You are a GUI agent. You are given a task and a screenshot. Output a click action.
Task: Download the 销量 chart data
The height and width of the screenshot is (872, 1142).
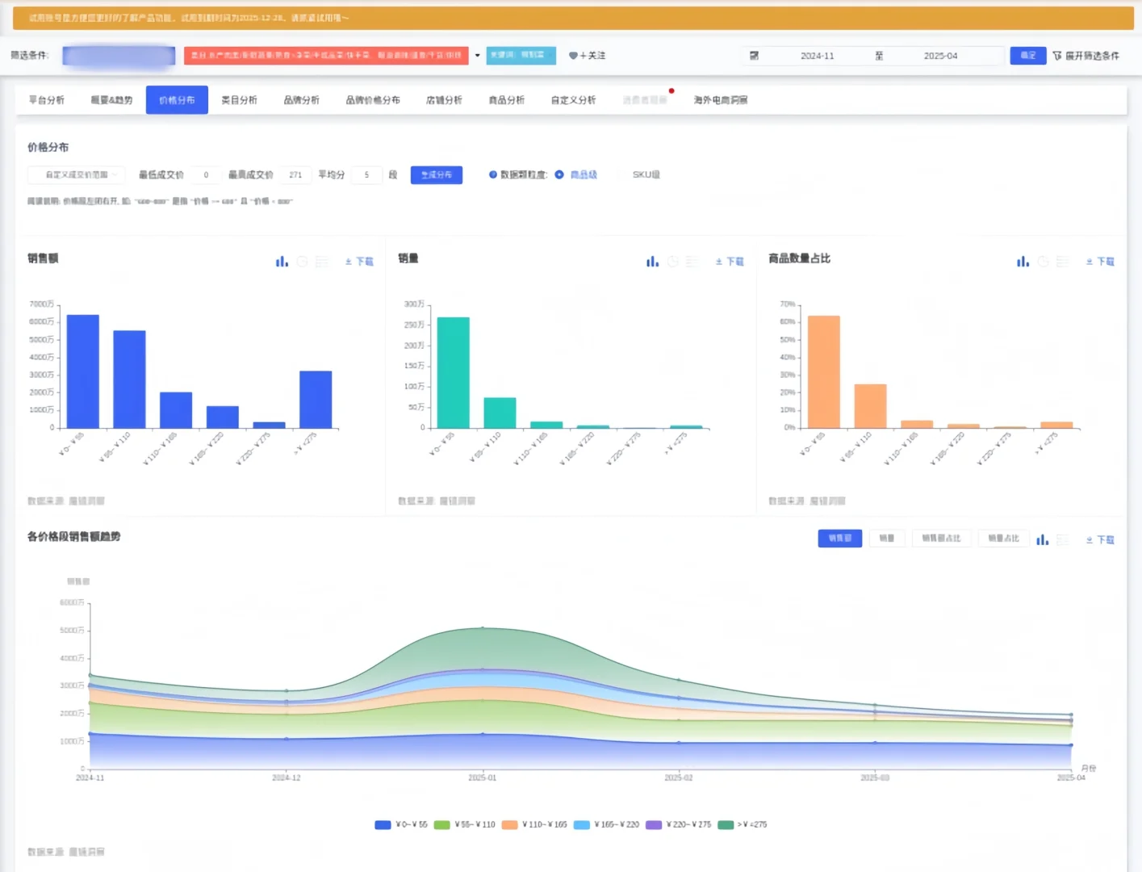click(x=730, y=262)
